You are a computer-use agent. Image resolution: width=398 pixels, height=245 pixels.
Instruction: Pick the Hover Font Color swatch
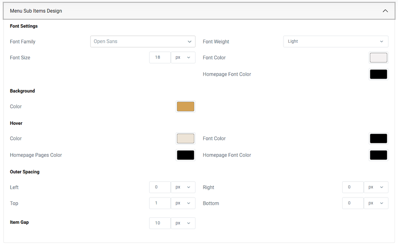(378, 138)
